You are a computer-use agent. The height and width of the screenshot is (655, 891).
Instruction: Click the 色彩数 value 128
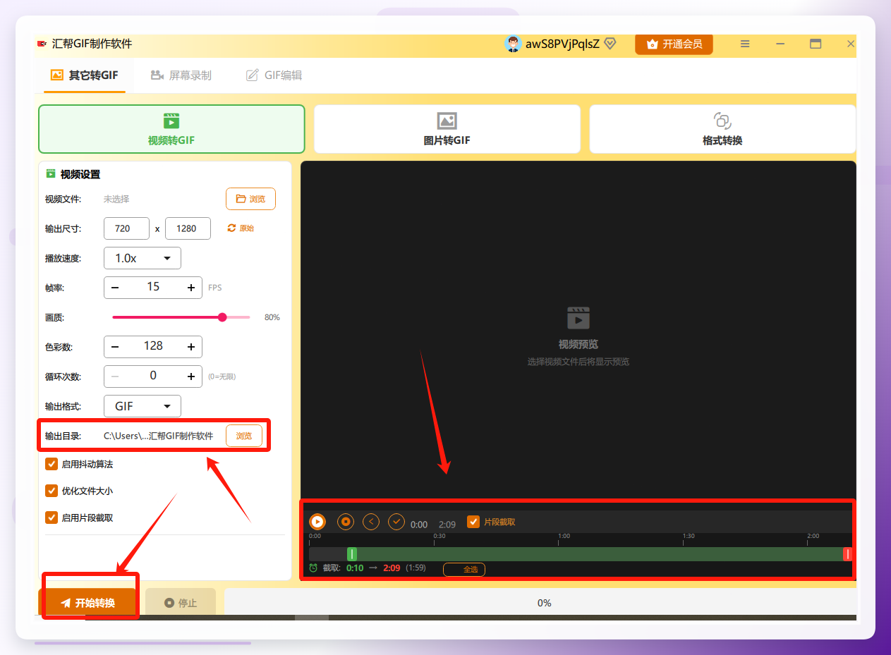click(x=153, y=346)
